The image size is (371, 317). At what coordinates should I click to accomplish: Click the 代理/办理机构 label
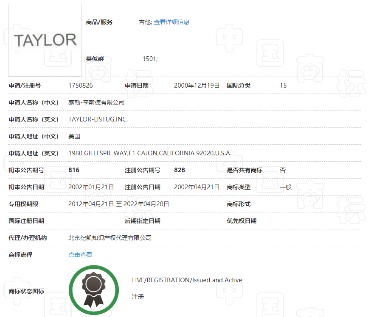click(28, 238)
